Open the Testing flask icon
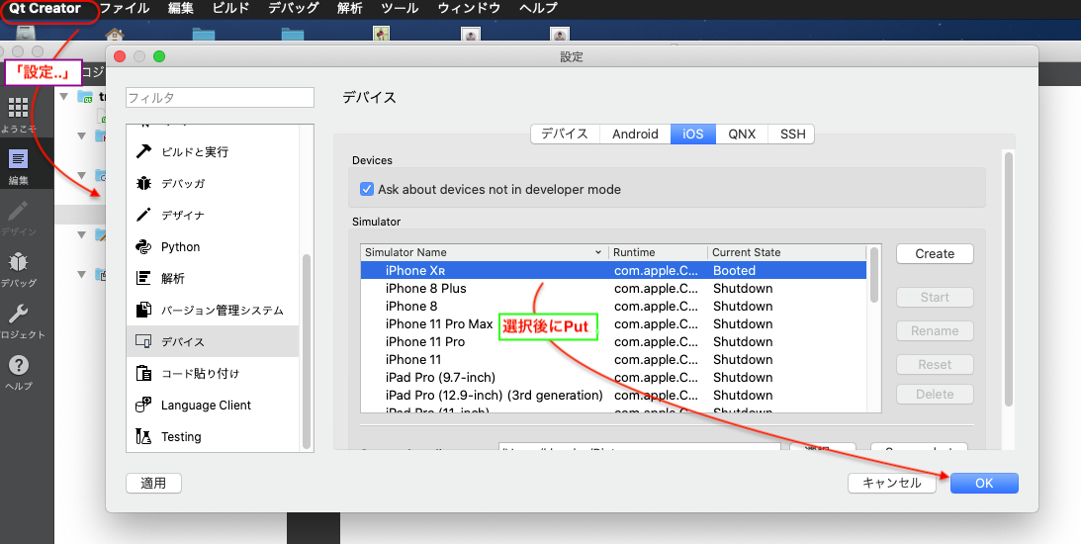Viewport: 1081px width, 544px height. (x=143, y=436)
